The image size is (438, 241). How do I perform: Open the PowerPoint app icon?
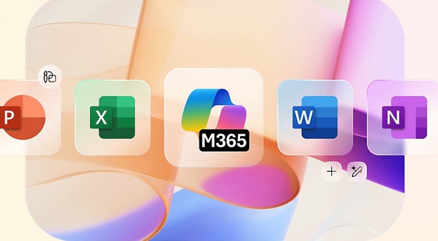[23, 118]
